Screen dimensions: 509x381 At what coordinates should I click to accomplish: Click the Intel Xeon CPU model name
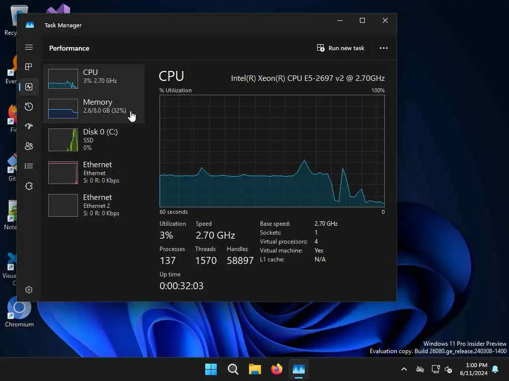point(308,78)
